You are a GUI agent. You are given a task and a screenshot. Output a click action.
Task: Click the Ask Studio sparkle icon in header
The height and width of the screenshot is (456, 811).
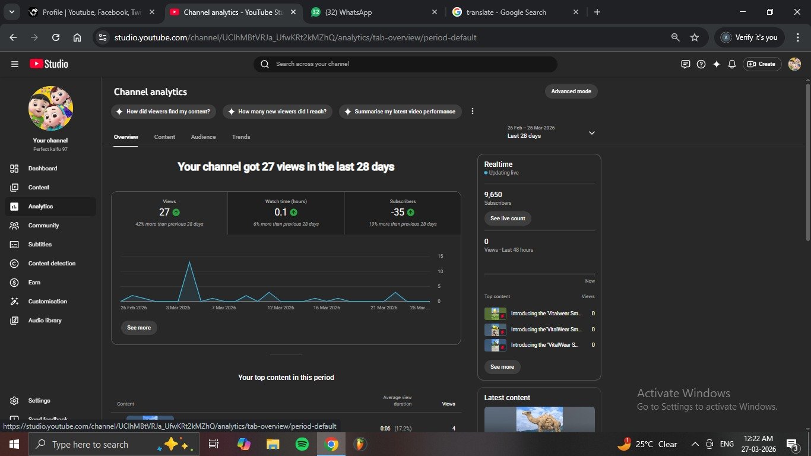pos(717,64)
